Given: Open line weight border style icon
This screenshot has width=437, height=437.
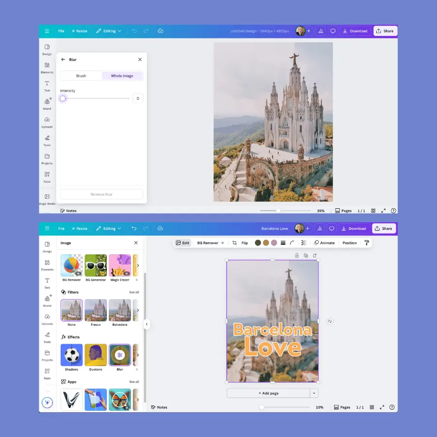Looking at the screenshot, I should point(283,243).
